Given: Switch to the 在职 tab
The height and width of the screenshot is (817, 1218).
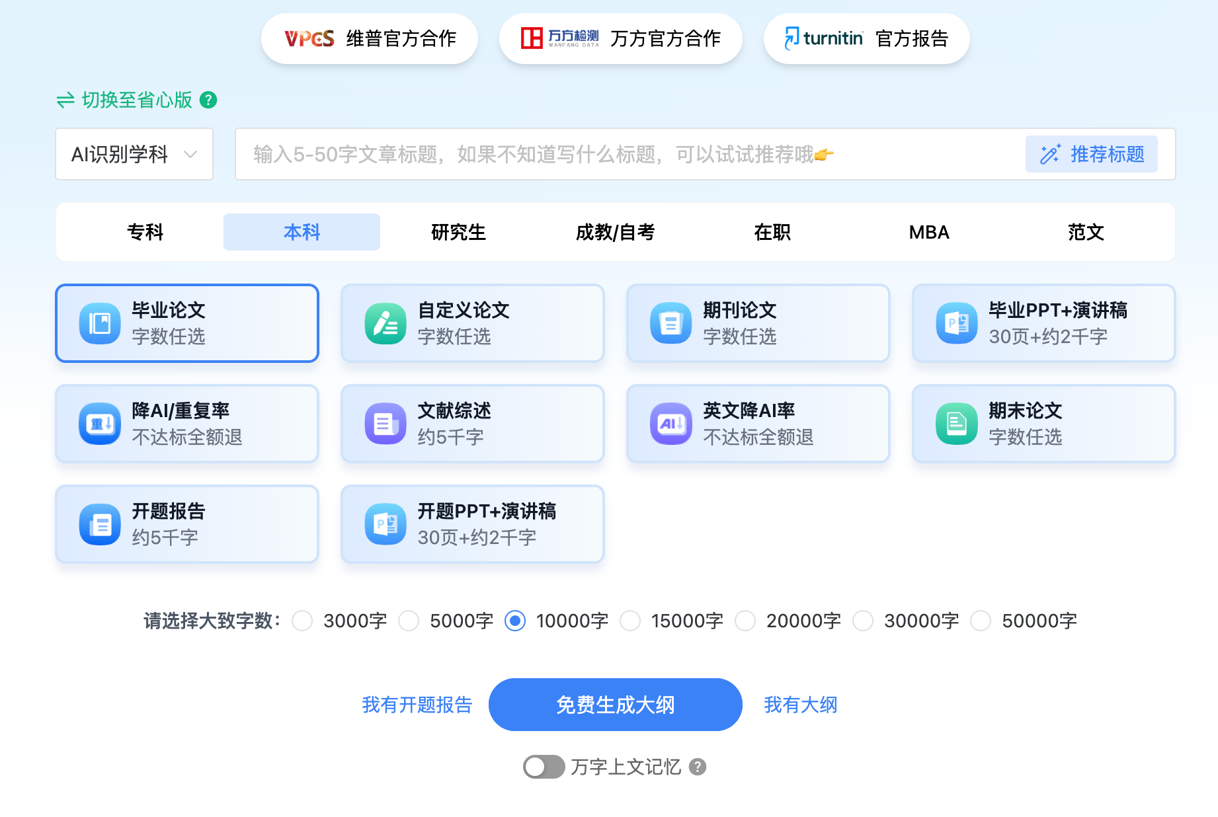Looking at the screenshot, I should [x=772, y=232].
